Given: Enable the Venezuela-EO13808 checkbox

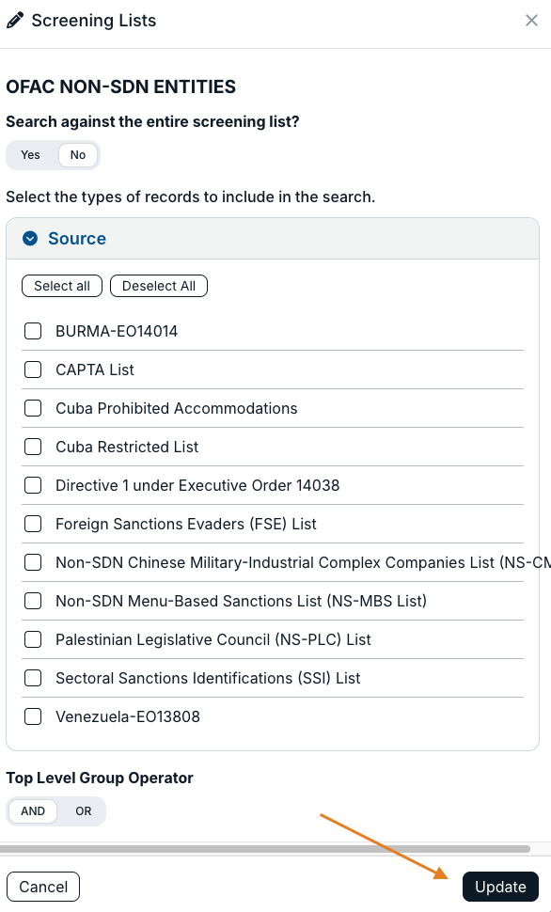Looking at the screenshot, I should (x=33, y=716).
